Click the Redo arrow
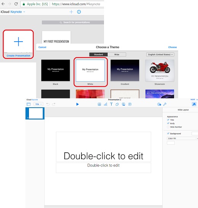The image size is (198, 208). [54, 104]
